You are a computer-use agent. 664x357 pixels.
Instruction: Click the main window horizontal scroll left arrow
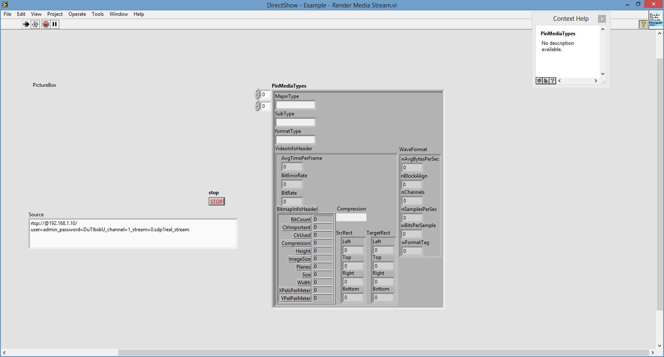4,353
